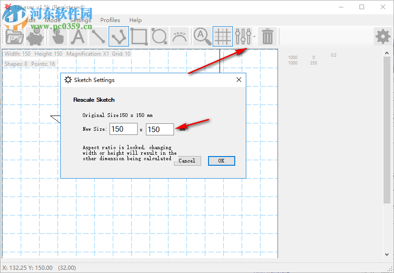This screenshot has width=394, height=273.
Task: Click the value 255 in right panel
Action: (313, 63)
